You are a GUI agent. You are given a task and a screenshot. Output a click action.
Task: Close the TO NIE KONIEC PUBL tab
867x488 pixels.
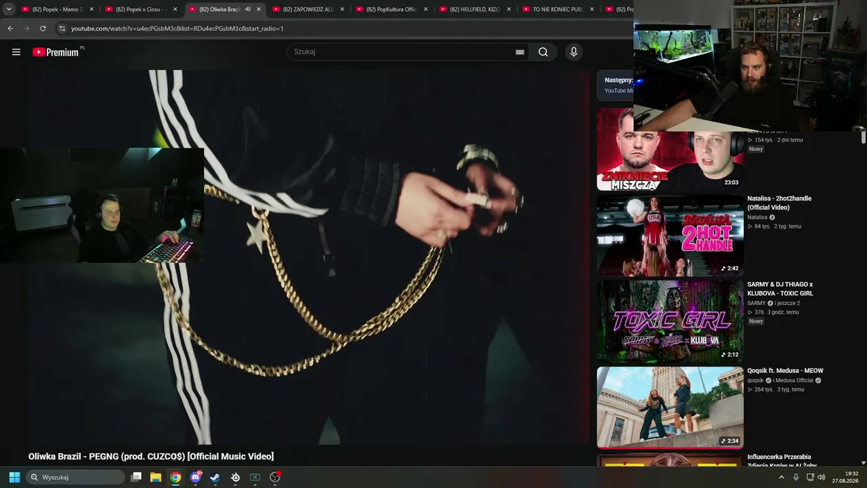point(592,9)
